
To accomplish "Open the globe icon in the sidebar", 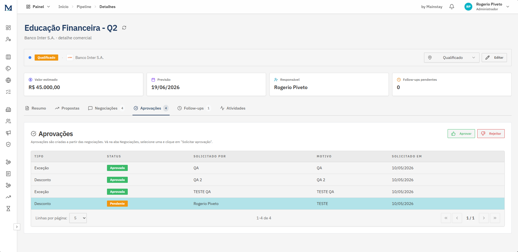I will [x=8, y=80].
